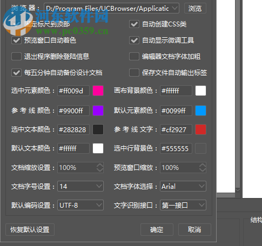Open 文档字号设置 dropdown showing 14
Viewport: 262px width, 246px height.
click(80, 186)
